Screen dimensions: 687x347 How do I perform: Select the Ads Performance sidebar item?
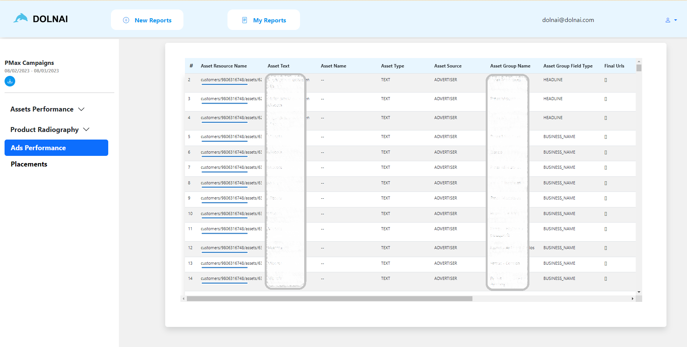click(38, 148)
